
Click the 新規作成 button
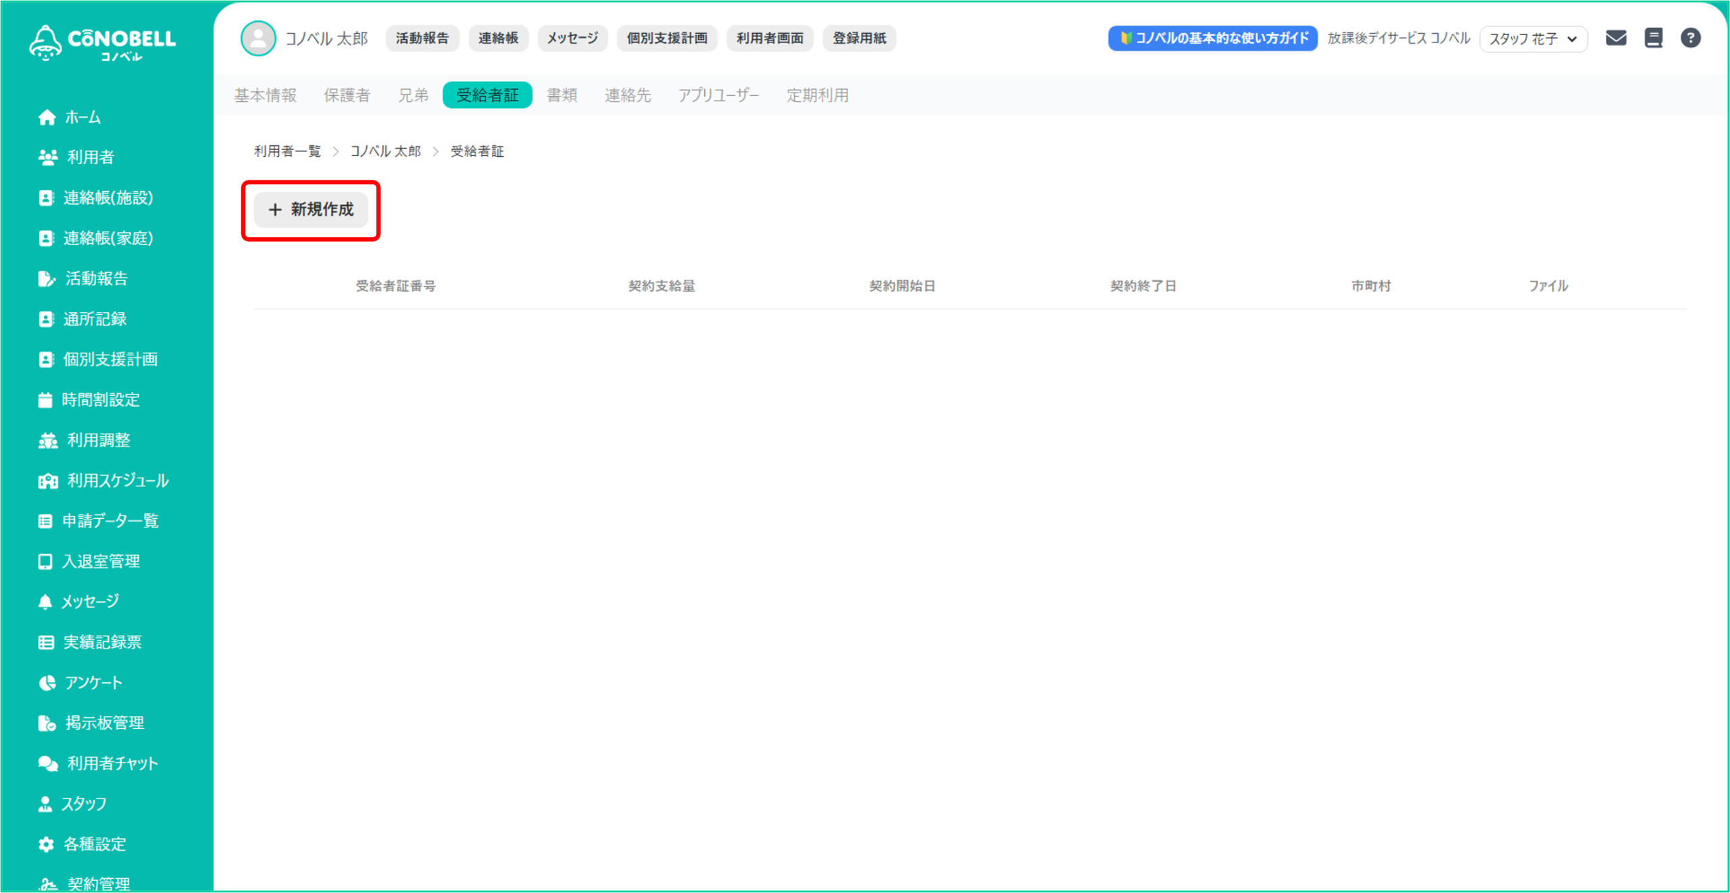311,209
